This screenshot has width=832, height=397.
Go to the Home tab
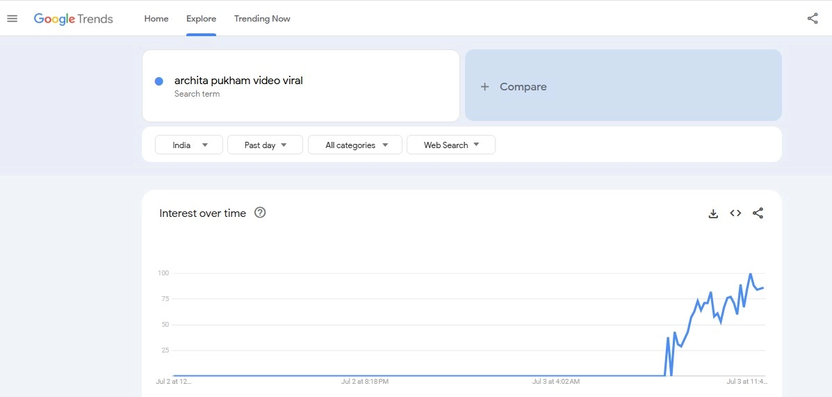(x=156, y=19)
